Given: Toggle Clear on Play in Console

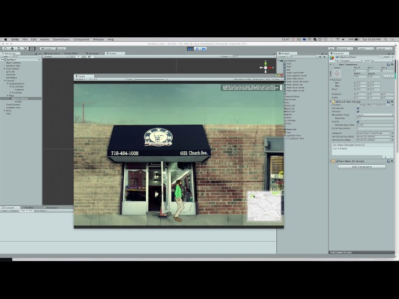Looking at the screenshot, I should [26, 211].
